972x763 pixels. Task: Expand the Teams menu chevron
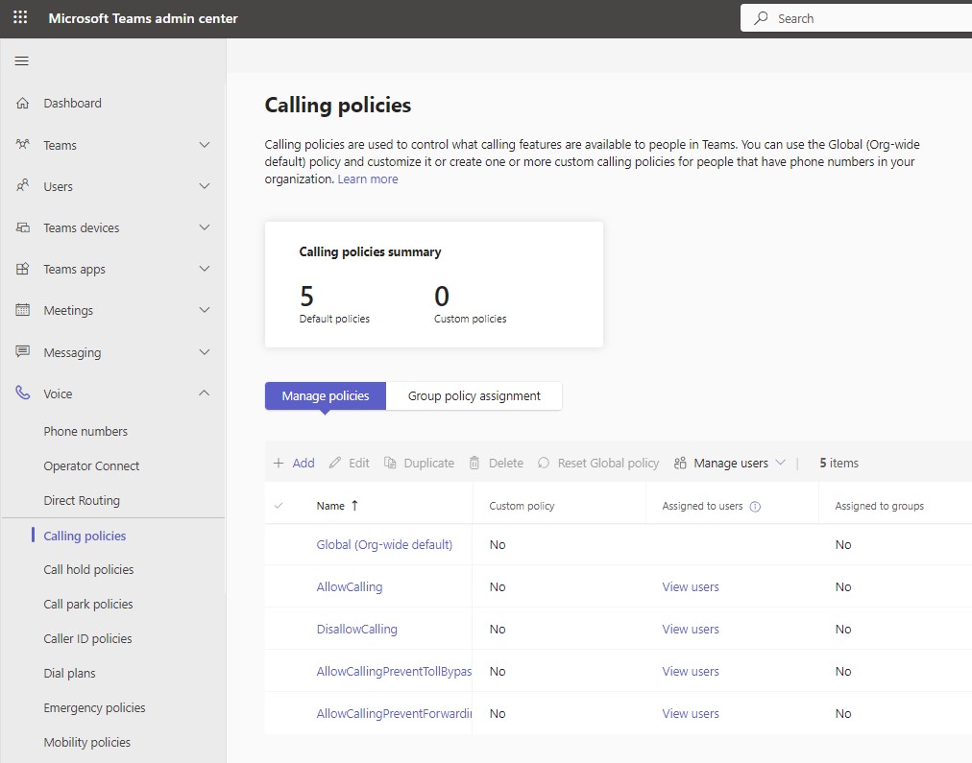click(204, 145)
